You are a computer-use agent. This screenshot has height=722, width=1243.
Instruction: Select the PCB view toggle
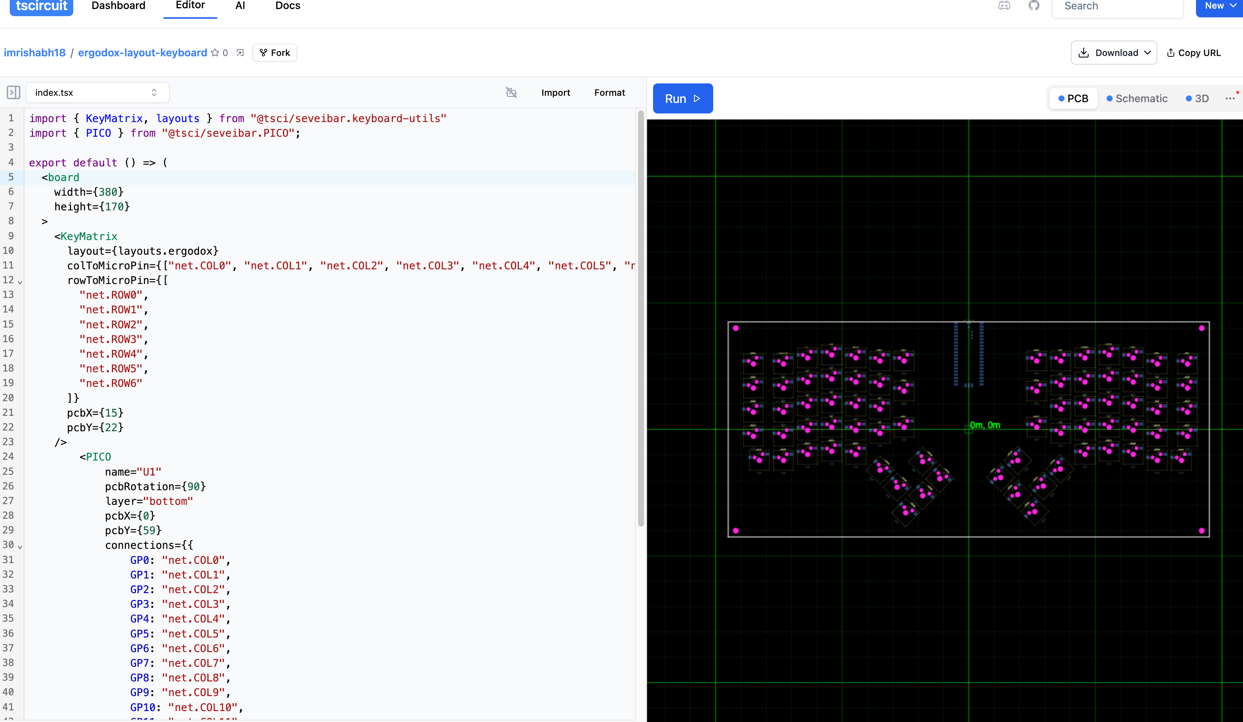tap(1073, 98)
